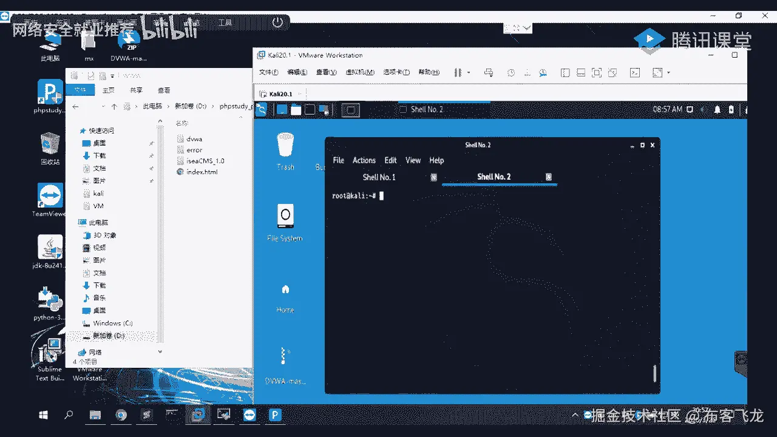Screen dimensions: 777x437
Task: Open the DVWA-master archive on Kali desktop
Action: coord(285,365)
